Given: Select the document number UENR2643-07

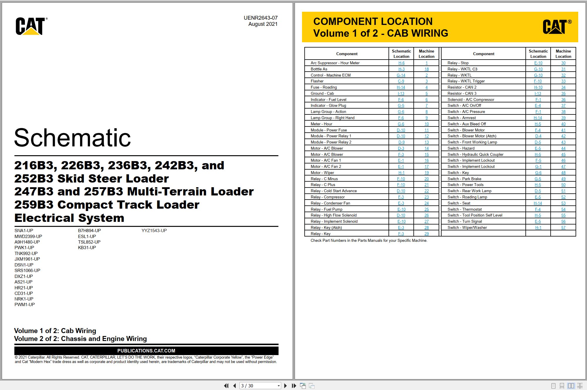Looking at the screenshot, I should tap(260, 18).
